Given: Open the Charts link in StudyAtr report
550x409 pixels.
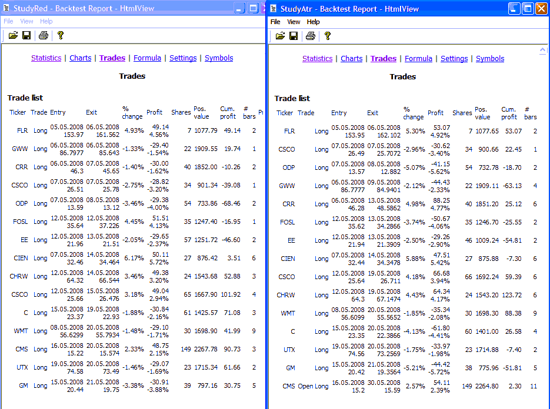Looking at the screenshot, I should point(351,59).
